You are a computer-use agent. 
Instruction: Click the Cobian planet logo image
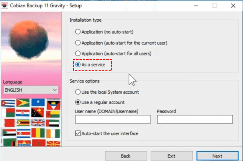click(x=29, y=40)
